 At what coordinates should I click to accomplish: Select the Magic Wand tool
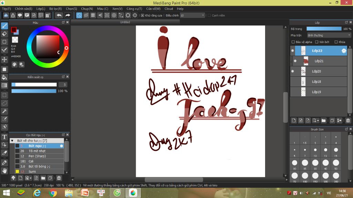coord(4,111)
